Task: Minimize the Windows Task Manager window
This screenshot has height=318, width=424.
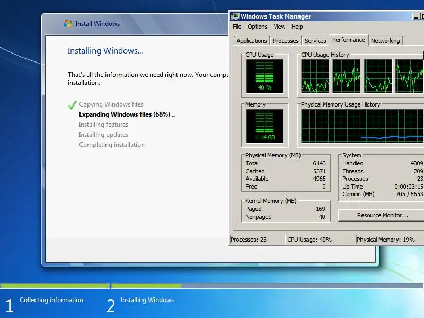Action: pos(416,17)
